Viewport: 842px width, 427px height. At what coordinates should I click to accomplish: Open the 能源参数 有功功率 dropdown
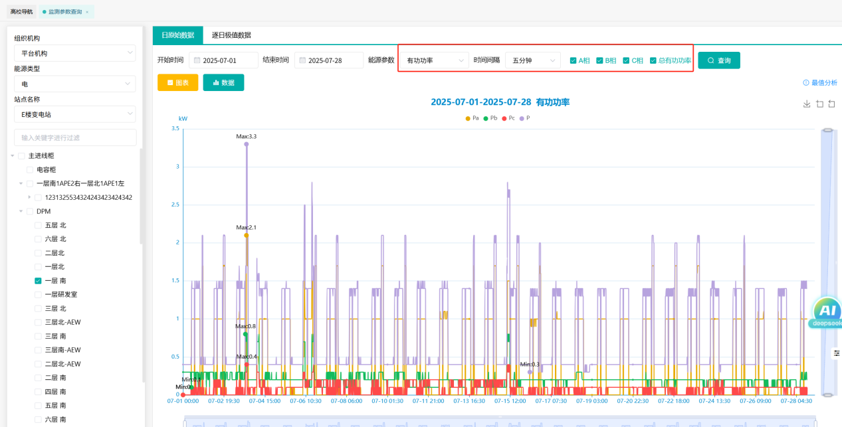point(435,60)
